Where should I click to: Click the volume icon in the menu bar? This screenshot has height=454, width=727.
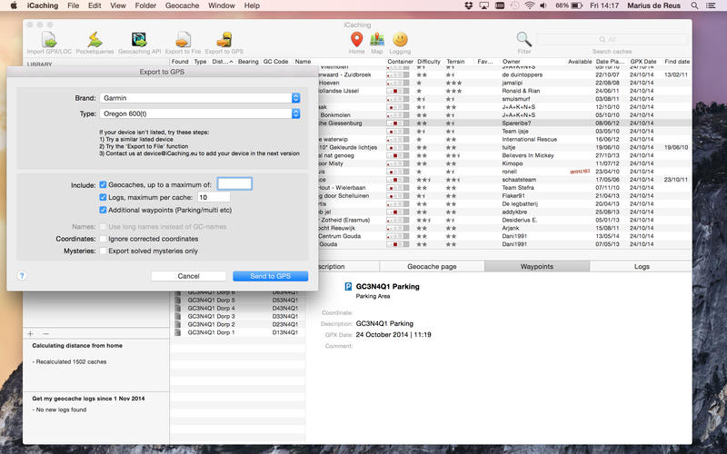click(x=543, y=5)
